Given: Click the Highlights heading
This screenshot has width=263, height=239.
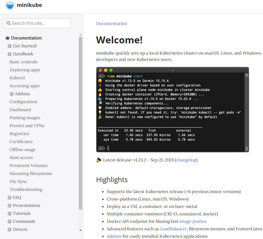Looking at the screenshot, I should pyautogui.click(x=112, y=180).
